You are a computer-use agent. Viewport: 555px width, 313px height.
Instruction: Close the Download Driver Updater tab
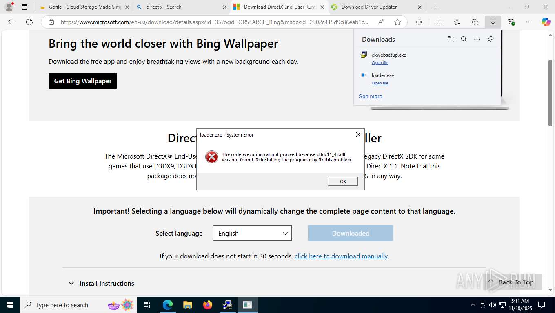click(420, 7)
